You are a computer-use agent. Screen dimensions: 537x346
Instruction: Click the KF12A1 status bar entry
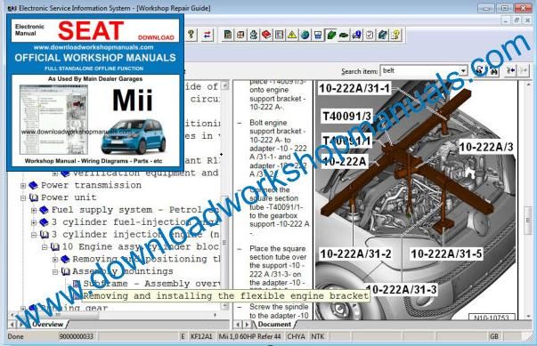point(201,337)
